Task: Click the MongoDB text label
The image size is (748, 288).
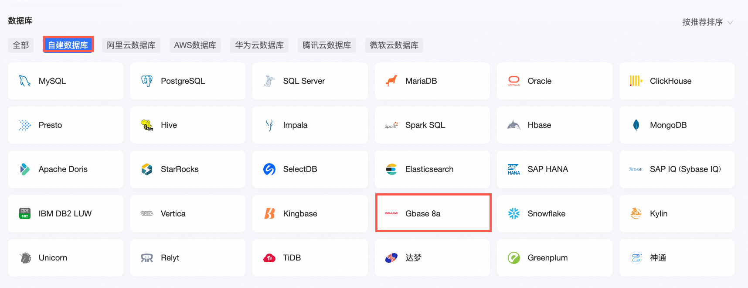Action: click(669, 125)
